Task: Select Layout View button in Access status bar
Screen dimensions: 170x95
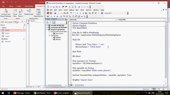Action: [x=164, y=89]
